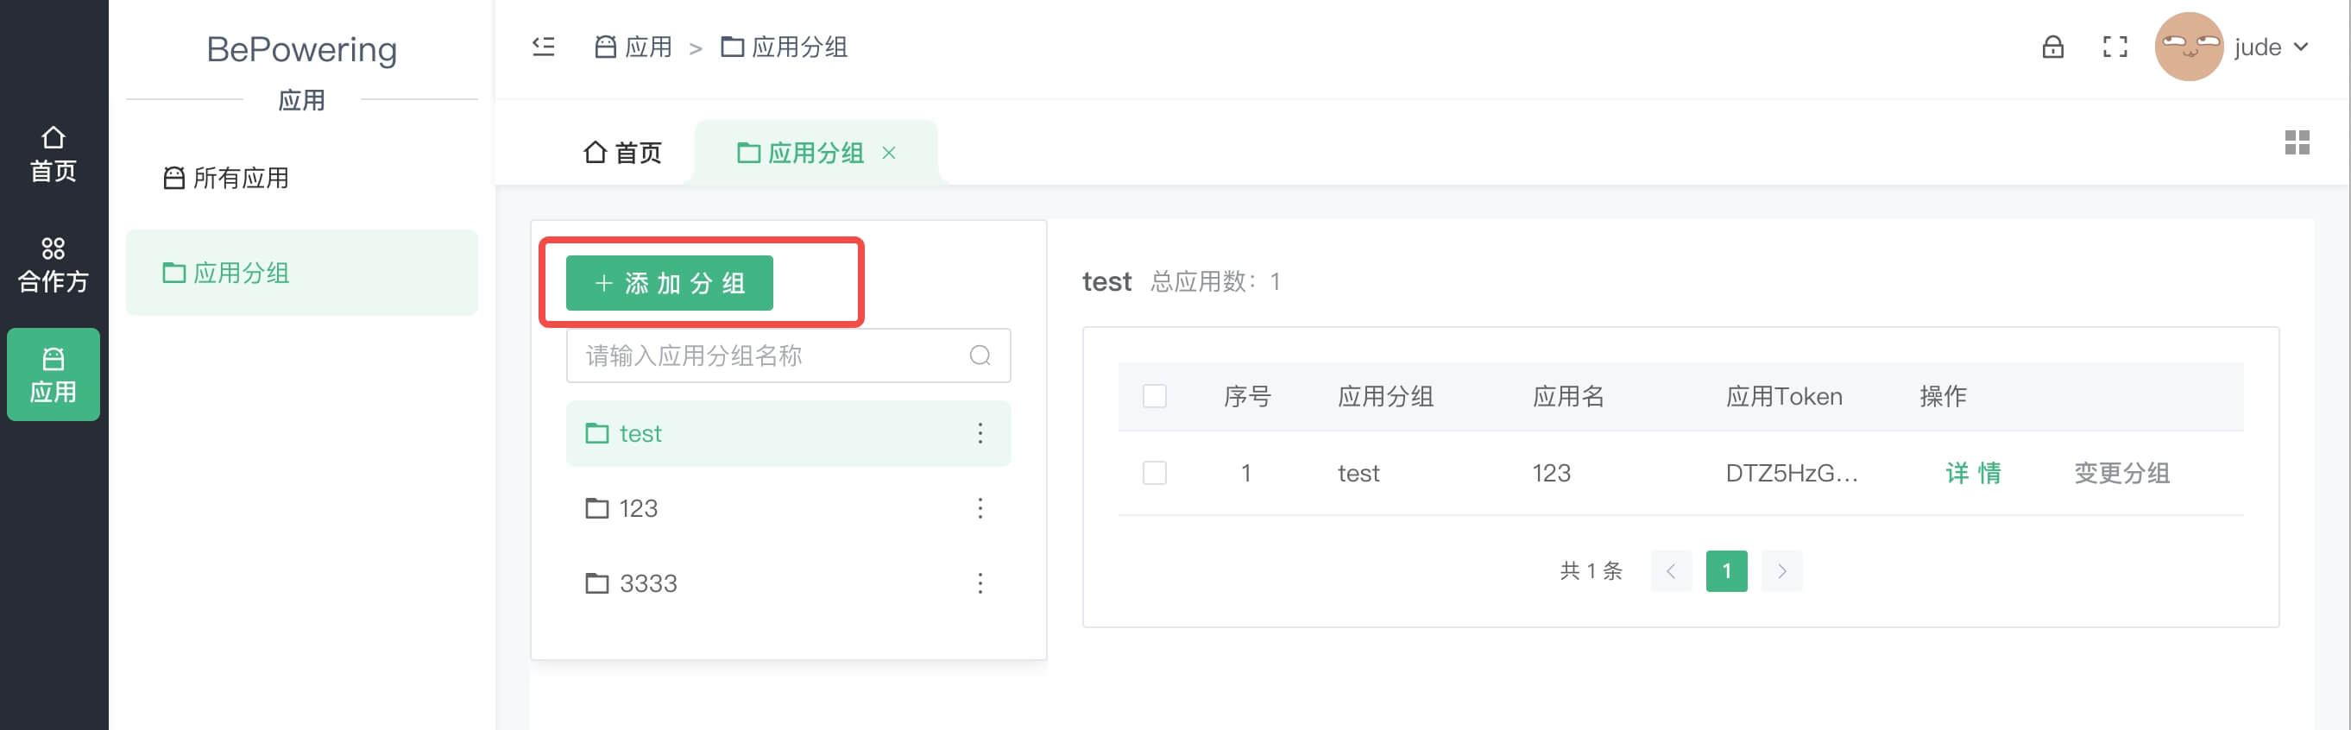Viewport: 2351px width, 730px height.
Task: Click the search magnifier icon
Action: (980, 355)
